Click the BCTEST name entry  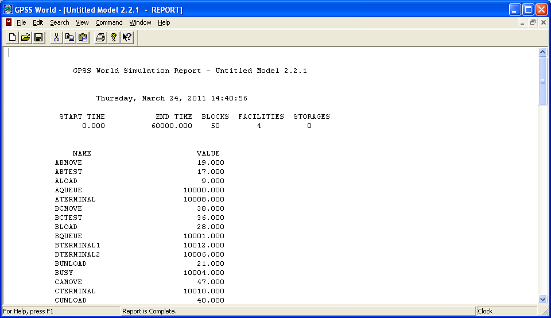(68, 217)
